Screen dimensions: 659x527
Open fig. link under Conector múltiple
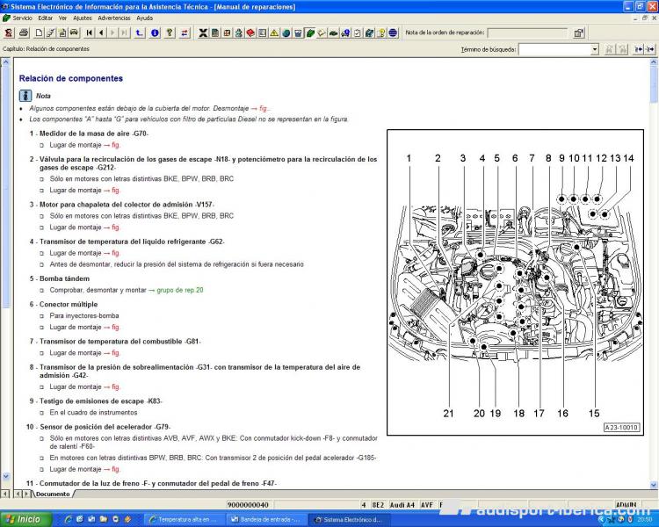tap(112, 327)
